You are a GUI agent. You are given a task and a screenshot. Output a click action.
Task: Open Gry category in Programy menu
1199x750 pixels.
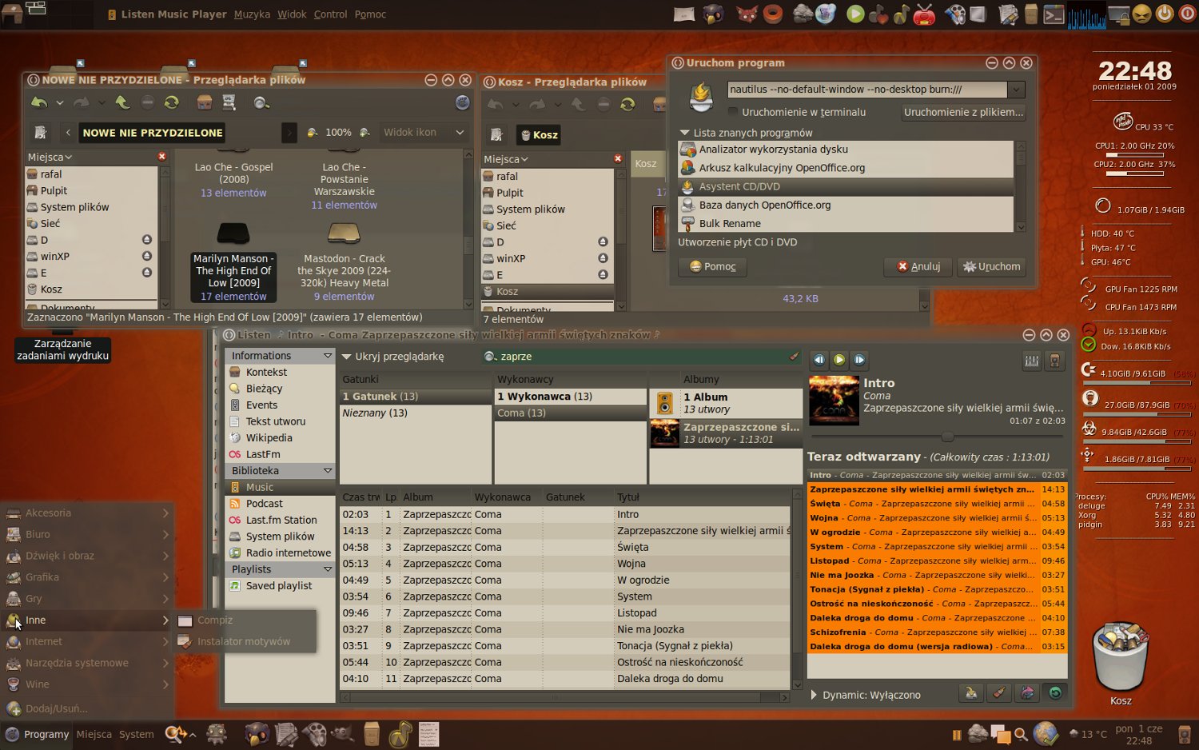point(87,599)
